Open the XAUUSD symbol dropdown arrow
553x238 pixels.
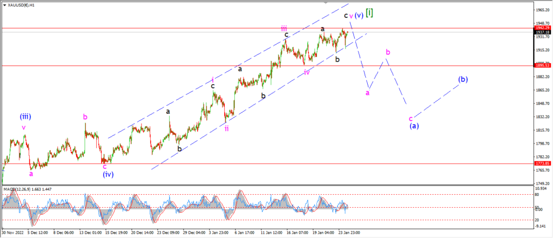coord(4,5)
